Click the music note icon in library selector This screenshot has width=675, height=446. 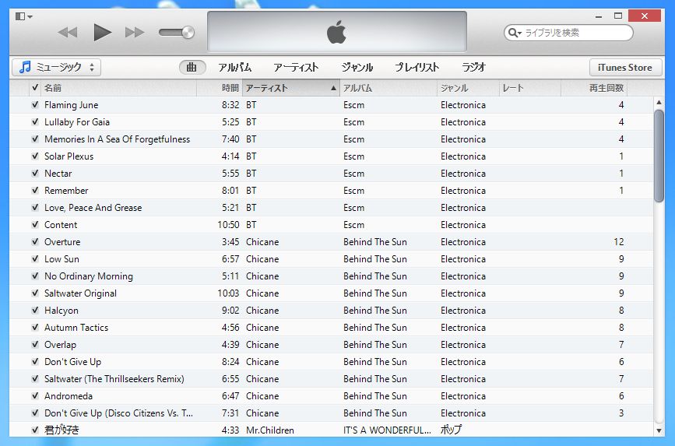[26, 67]
